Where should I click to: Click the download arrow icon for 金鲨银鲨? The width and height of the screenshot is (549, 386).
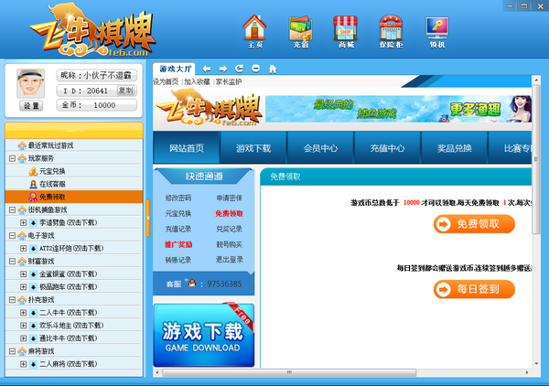(x=34, y=274)
